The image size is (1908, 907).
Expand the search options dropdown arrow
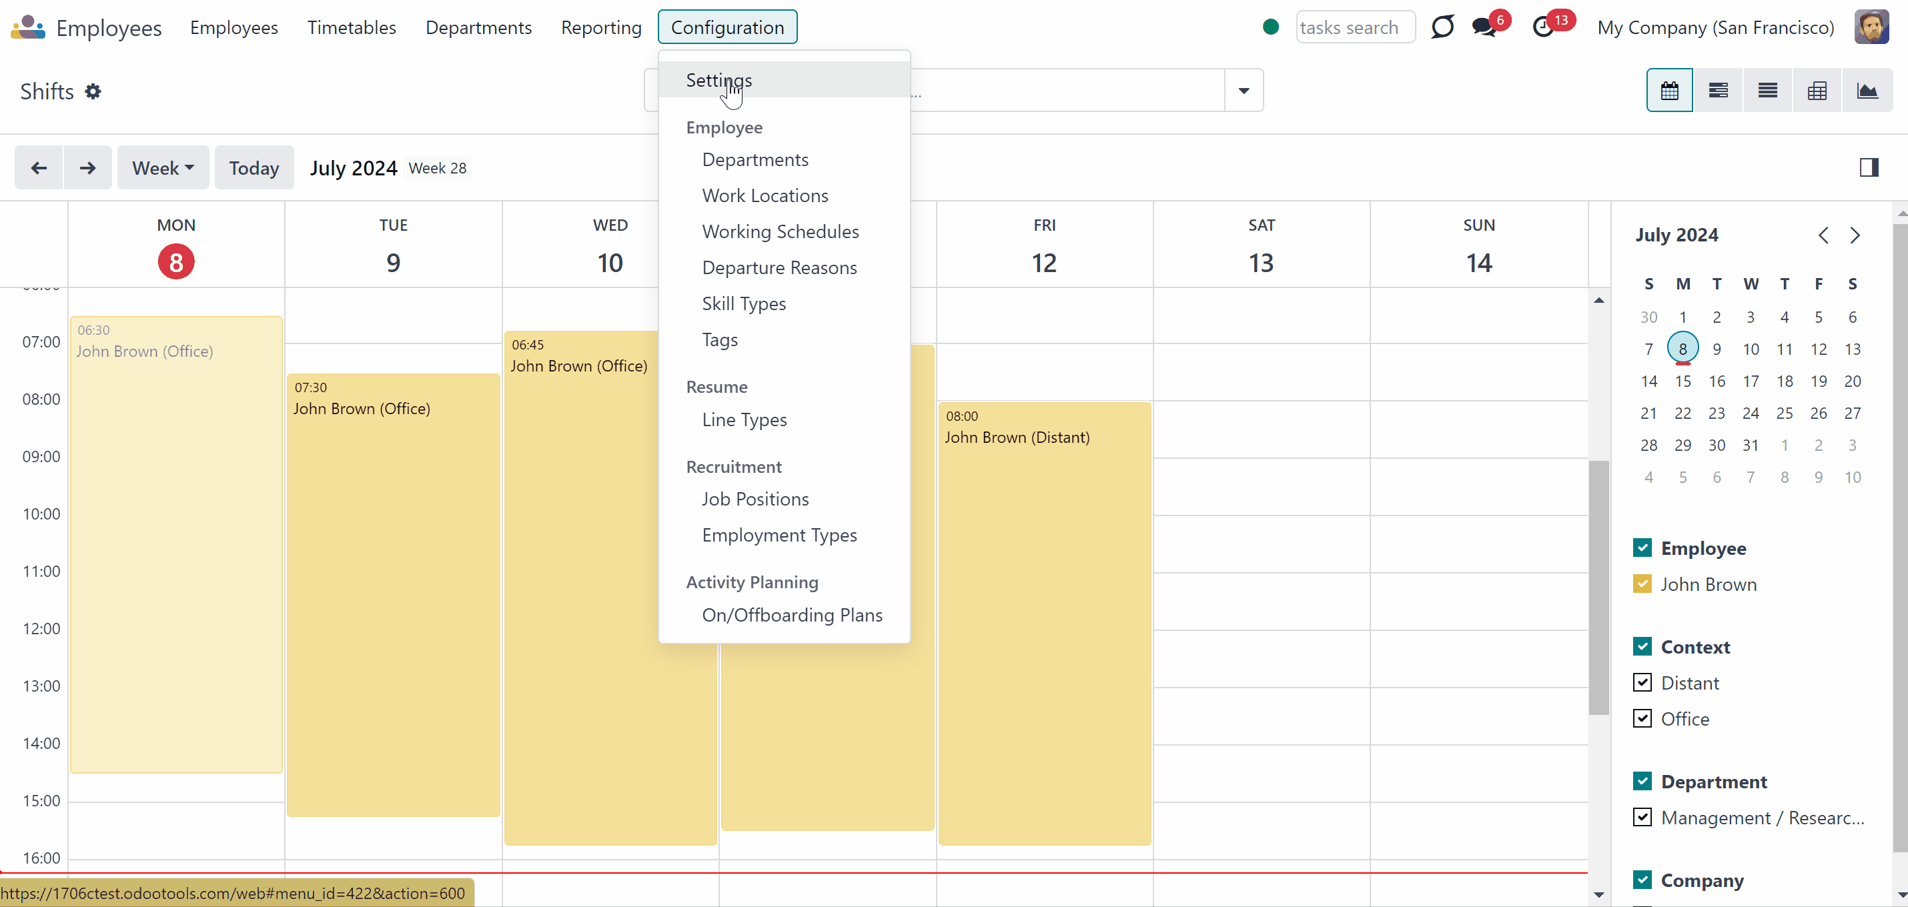coord(1244,90)
